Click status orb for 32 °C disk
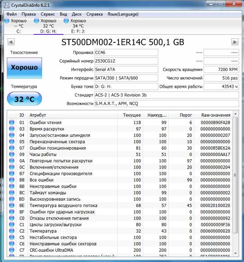 pos(36,21)
